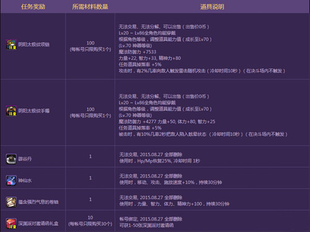Click the 辟谷丹 Hp/Mp recovery description
The height and width of the screenshot is (232, 310).
coord(159,161)
